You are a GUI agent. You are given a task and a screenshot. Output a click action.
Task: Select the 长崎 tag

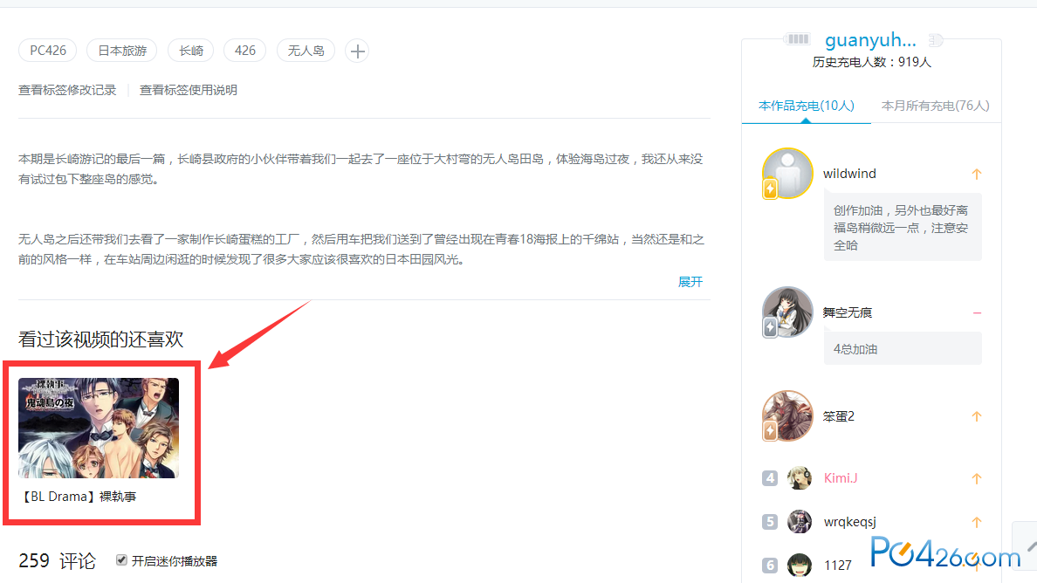pyautogui.click(x=191, y=51)
